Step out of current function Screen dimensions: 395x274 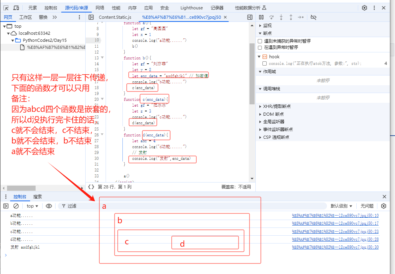point(291,17)
